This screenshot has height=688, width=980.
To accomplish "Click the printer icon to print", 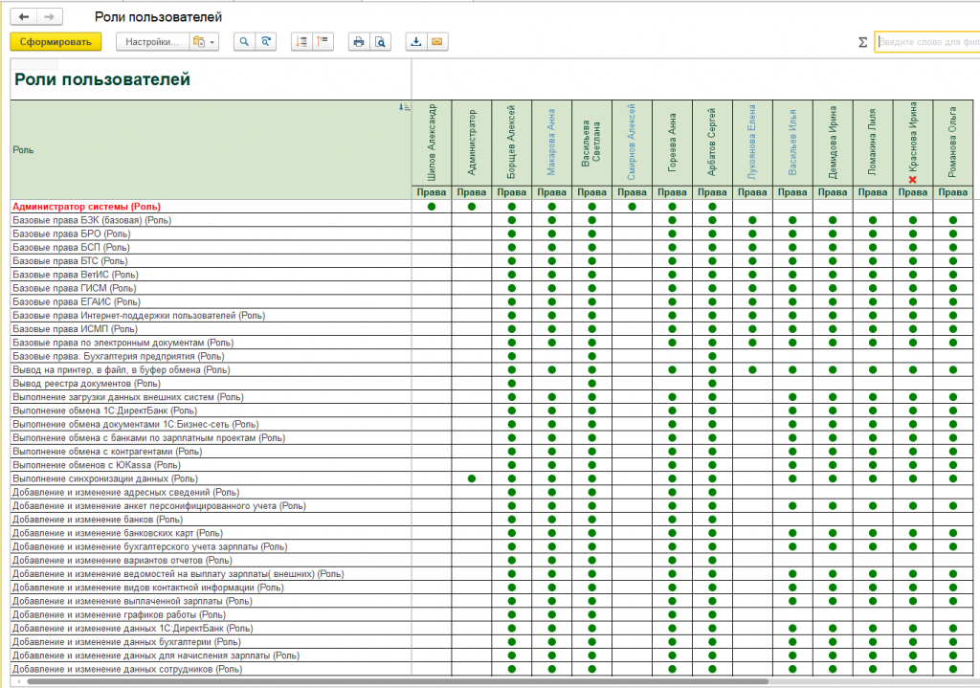I will pyautogui.click(x=358, y=42).
